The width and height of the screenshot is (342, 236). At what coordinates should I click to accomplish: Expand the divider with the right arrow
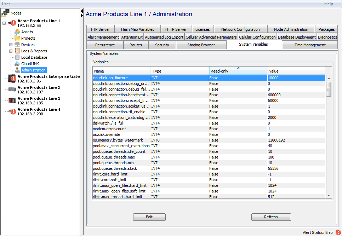click(x=82, y=15)
